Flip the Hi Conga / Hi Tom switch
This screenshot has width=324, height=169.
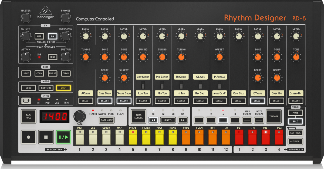tap(181, 85)
